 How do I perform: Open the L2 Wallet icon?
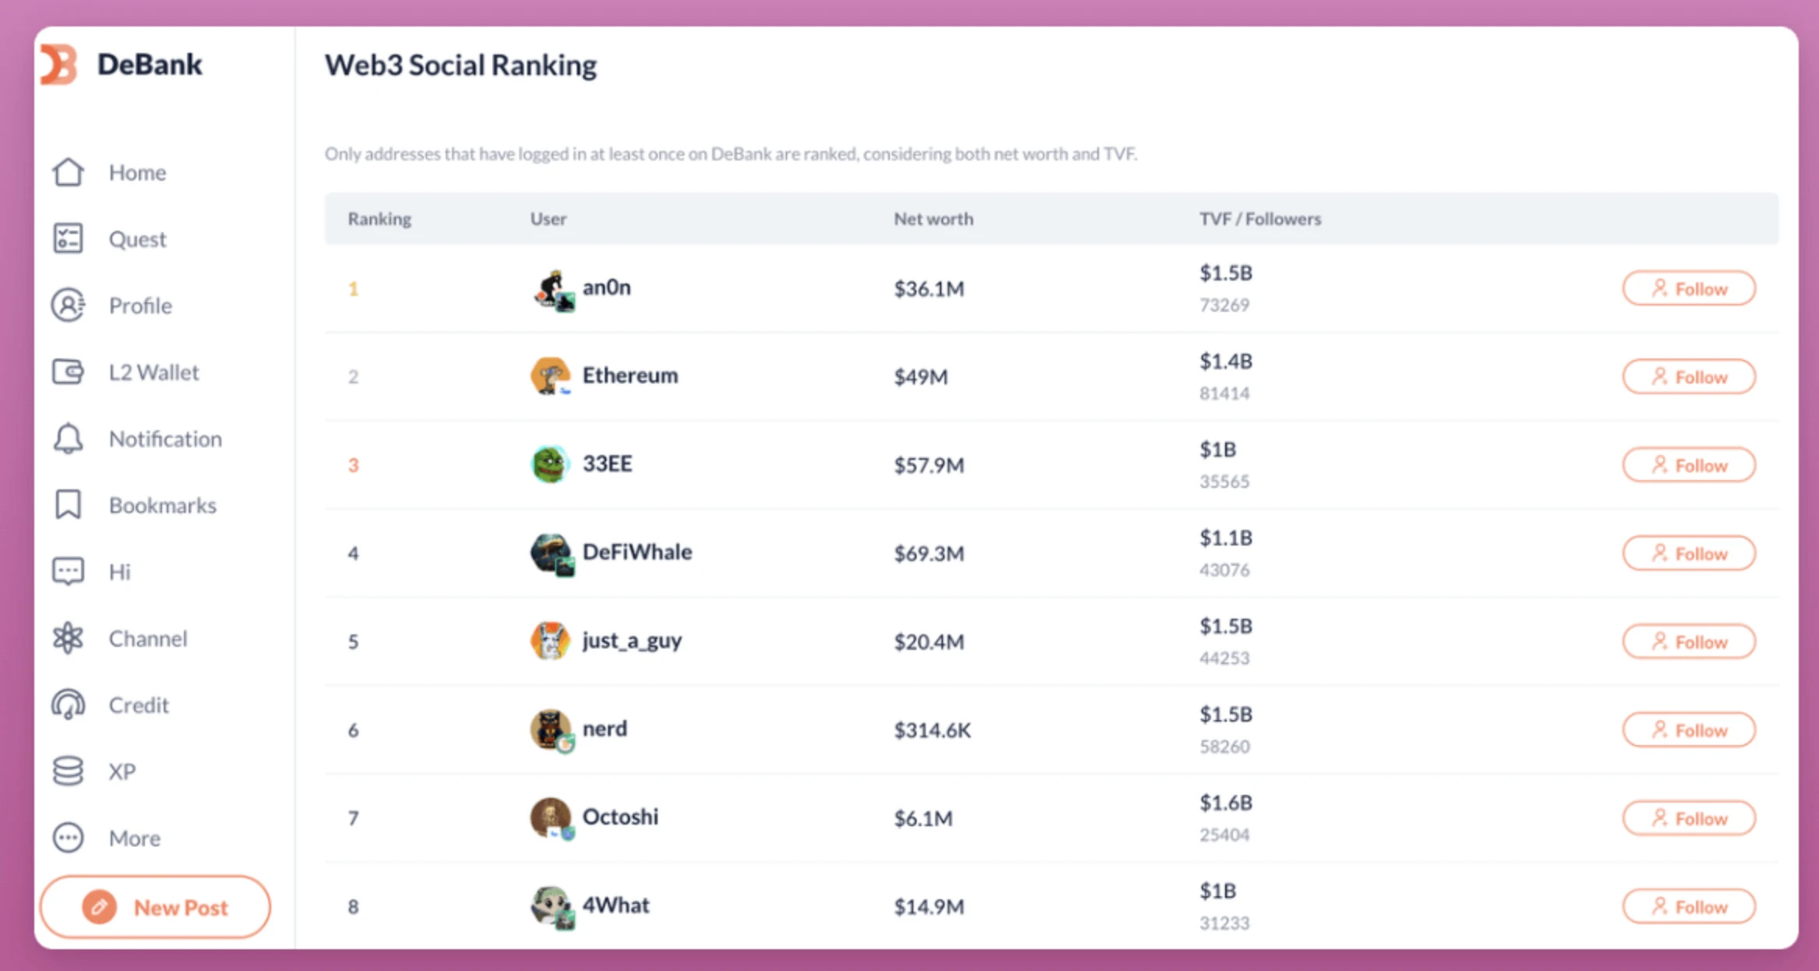point(68,372)
